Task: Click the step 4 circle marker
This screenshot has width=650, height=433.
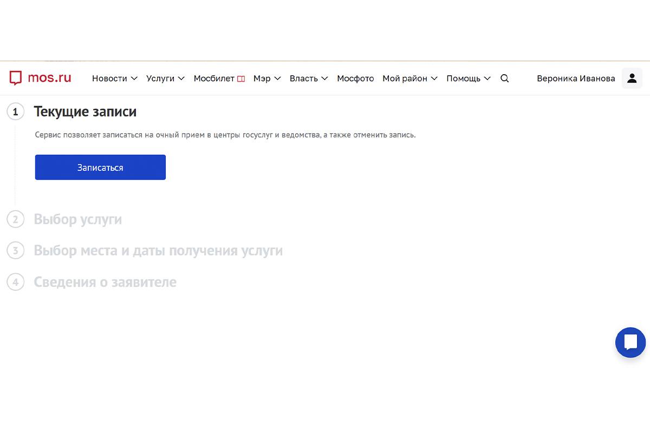Action: 16,282
